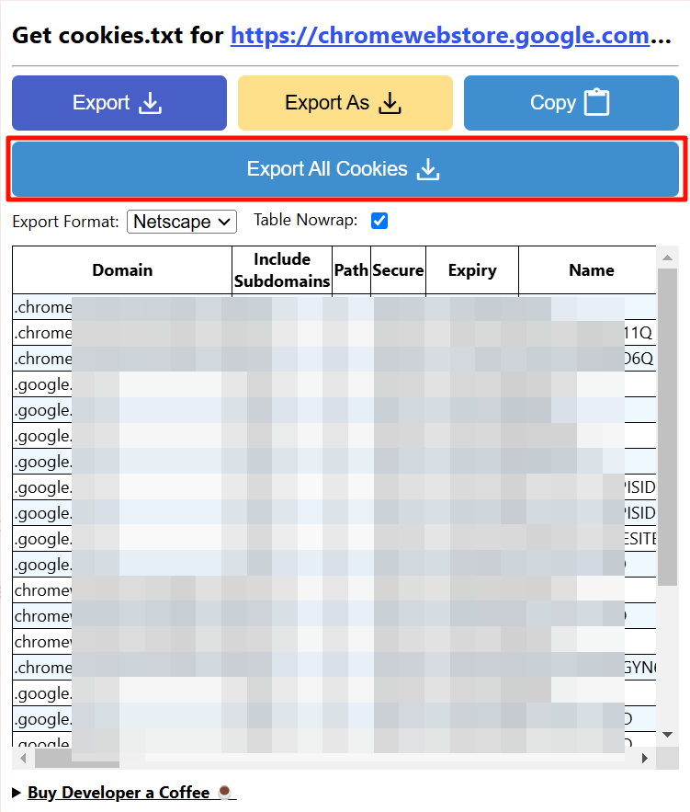Open the Netscape export format dropdown
690x812 pixels.
(182, 222)
